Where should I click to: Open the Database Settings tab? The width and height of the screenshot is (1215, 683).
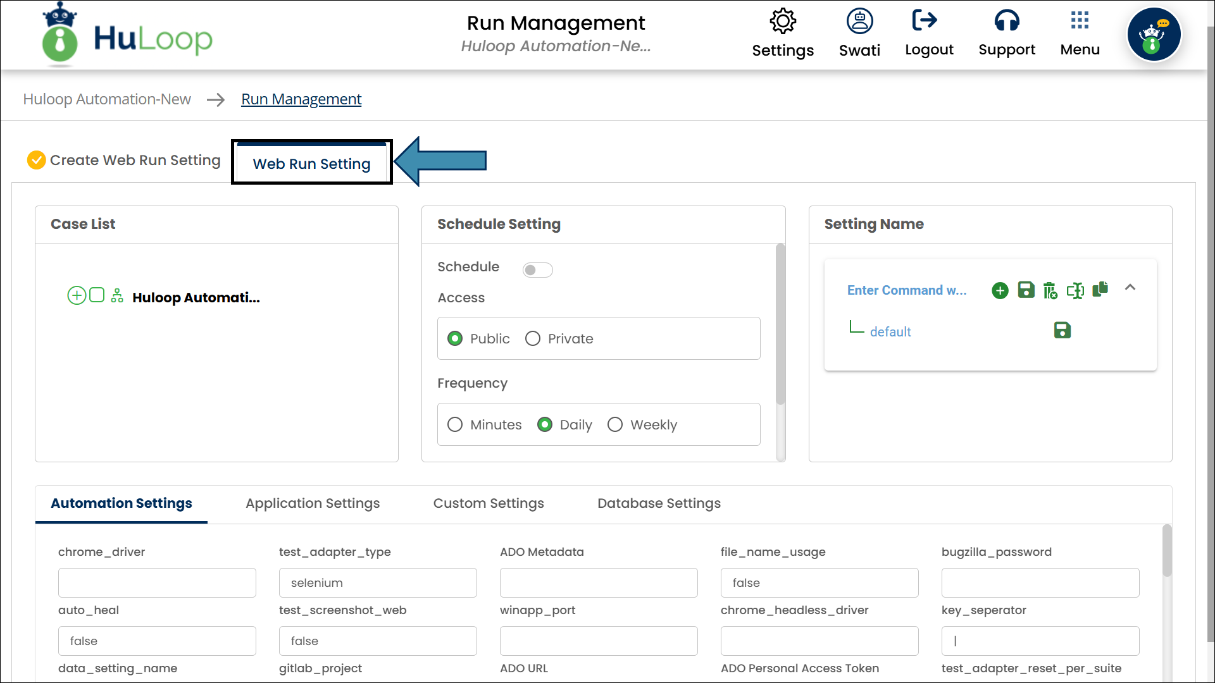click(x=659, y=503)
